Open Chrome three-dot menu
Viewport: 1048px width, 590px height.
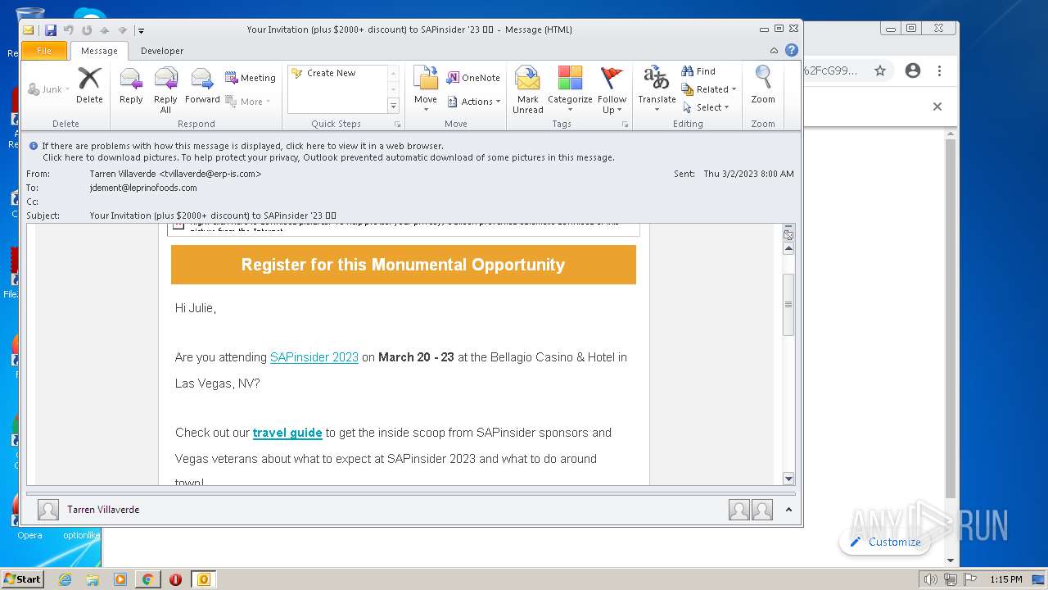tap(940, 70)
